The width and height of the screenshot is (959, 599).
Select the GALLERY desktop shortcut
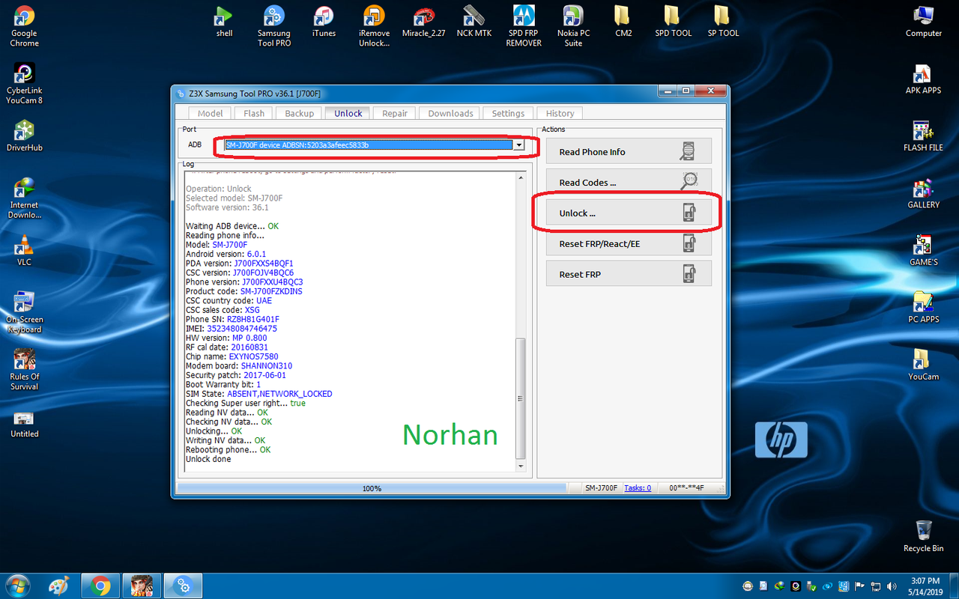[x=923, y=193]
